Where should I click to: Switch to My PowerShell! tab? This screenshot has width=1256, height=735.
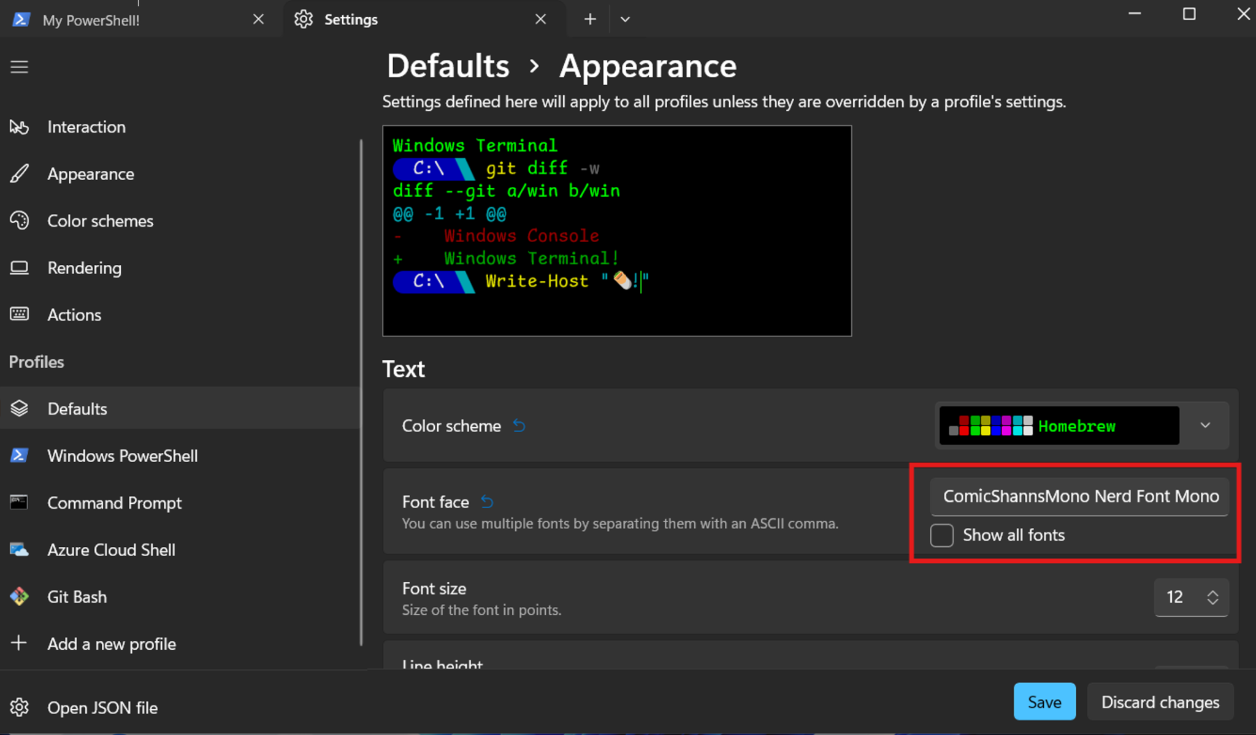coord(91,20)
